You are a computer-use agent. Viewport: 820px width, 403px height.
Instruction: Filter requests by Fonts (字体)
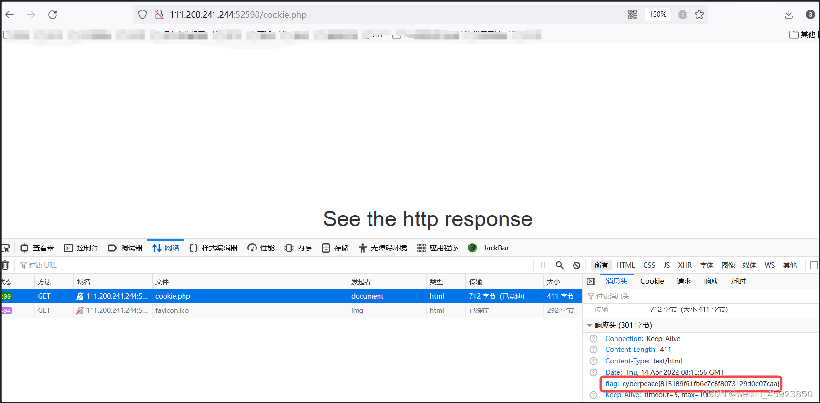point(707,265)
